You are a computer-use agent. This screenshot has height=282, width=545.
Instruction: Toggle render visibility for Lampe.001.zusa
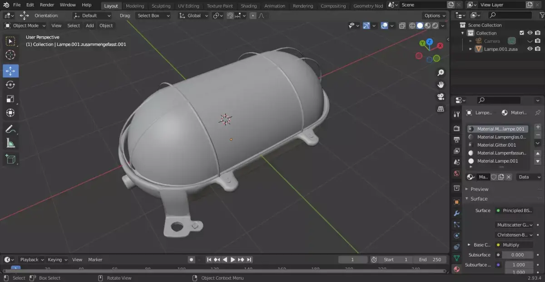(538, 49)
